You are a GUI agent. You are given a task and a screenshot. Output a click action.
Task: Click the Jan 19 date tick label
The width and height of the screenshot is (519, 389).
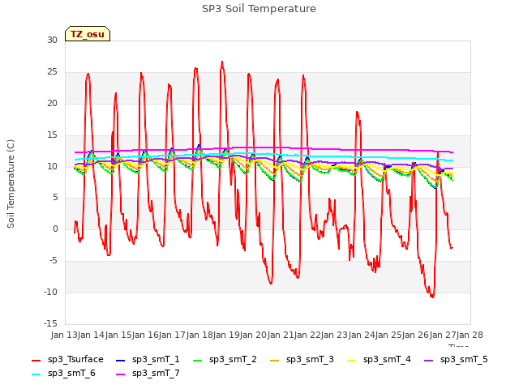point(226,335)
